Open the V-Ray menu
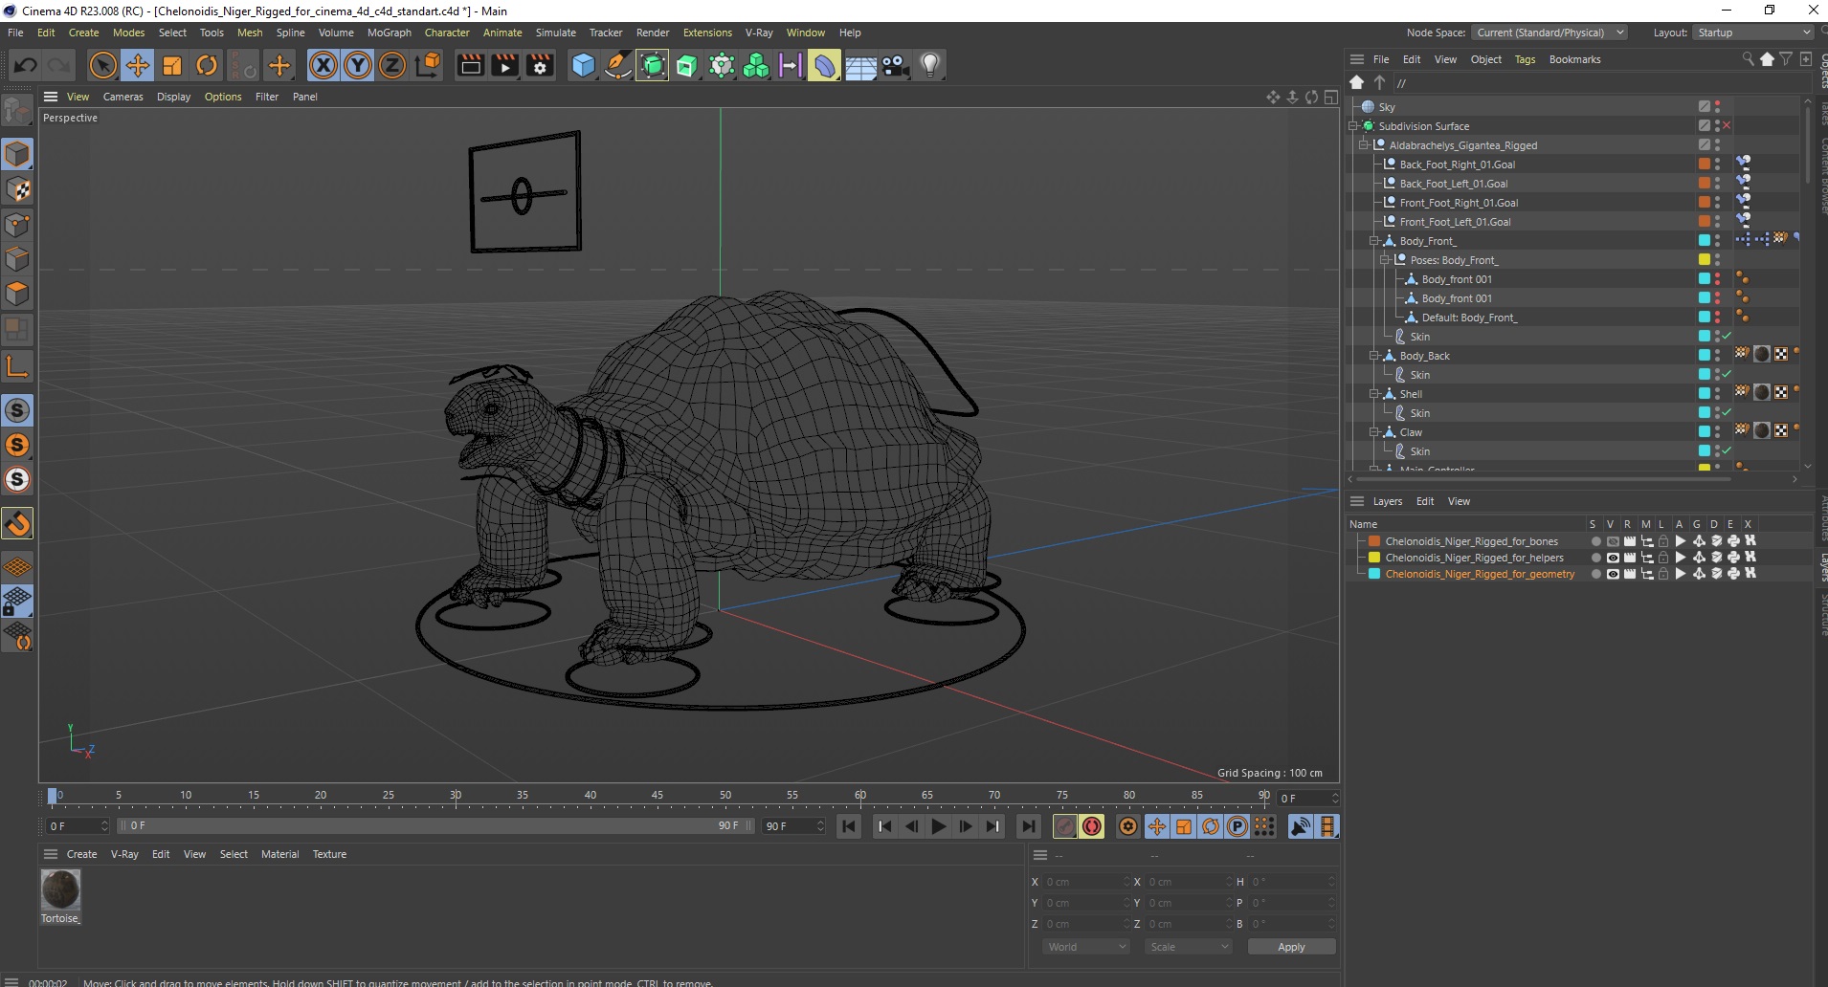The width and height of the screenshot is (1828, 987). pos(759,33)
